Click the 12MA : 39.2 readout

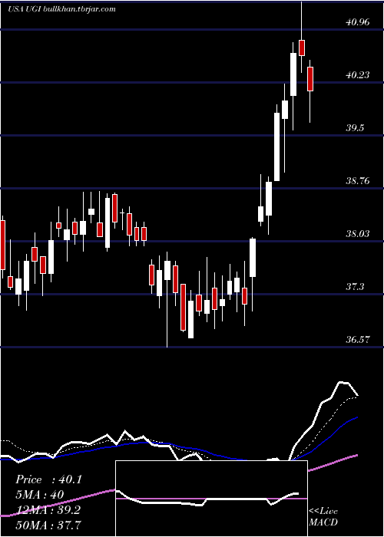(48, 510)
